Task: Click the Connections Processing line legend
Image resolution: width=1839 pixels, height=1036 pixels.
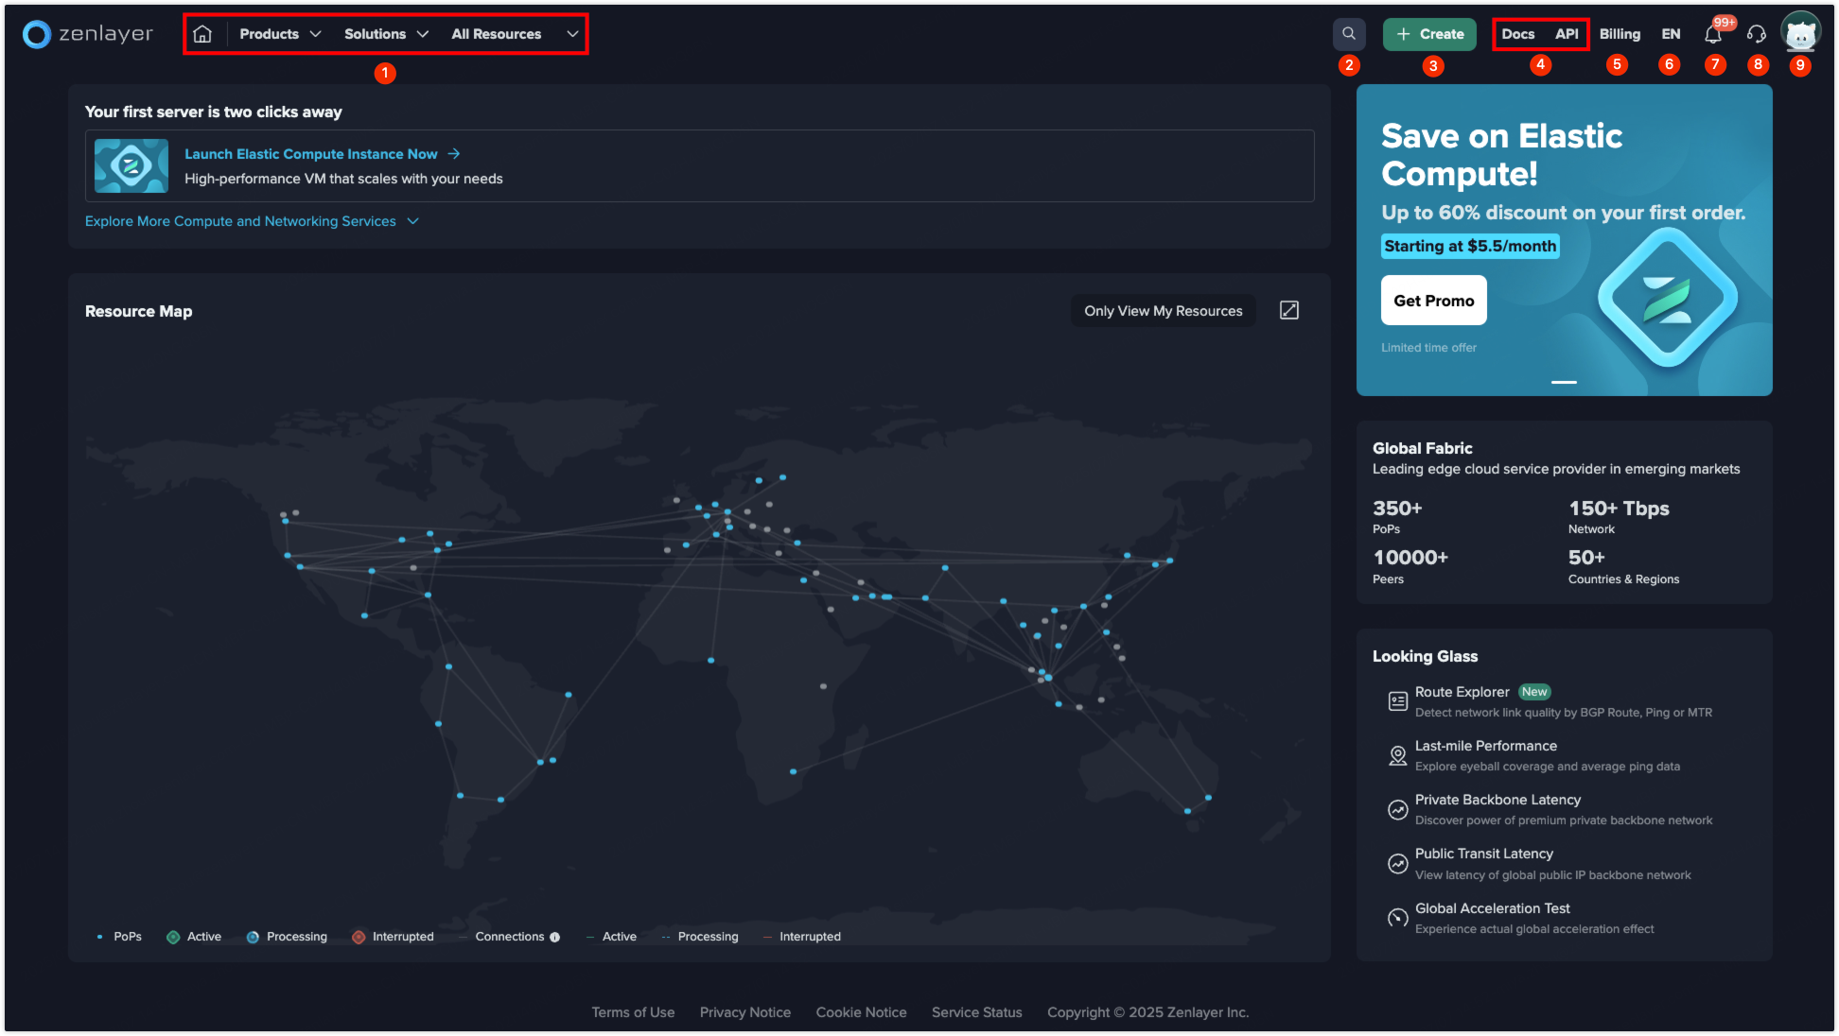Action: tap(700, 937)
